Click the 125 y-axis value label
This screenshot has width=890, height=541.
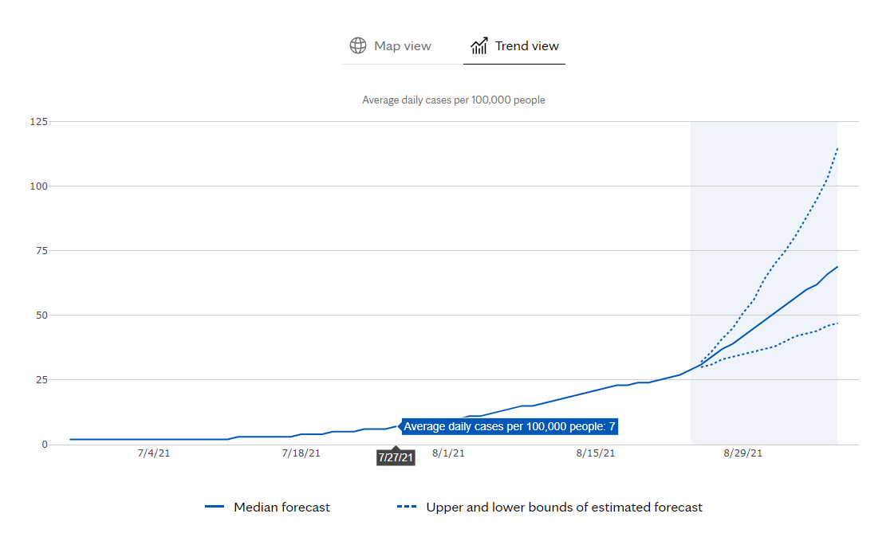(x=38, y=121)
